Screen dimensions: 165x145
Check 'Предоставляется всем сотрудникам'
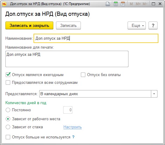click(x=8, y=83)
